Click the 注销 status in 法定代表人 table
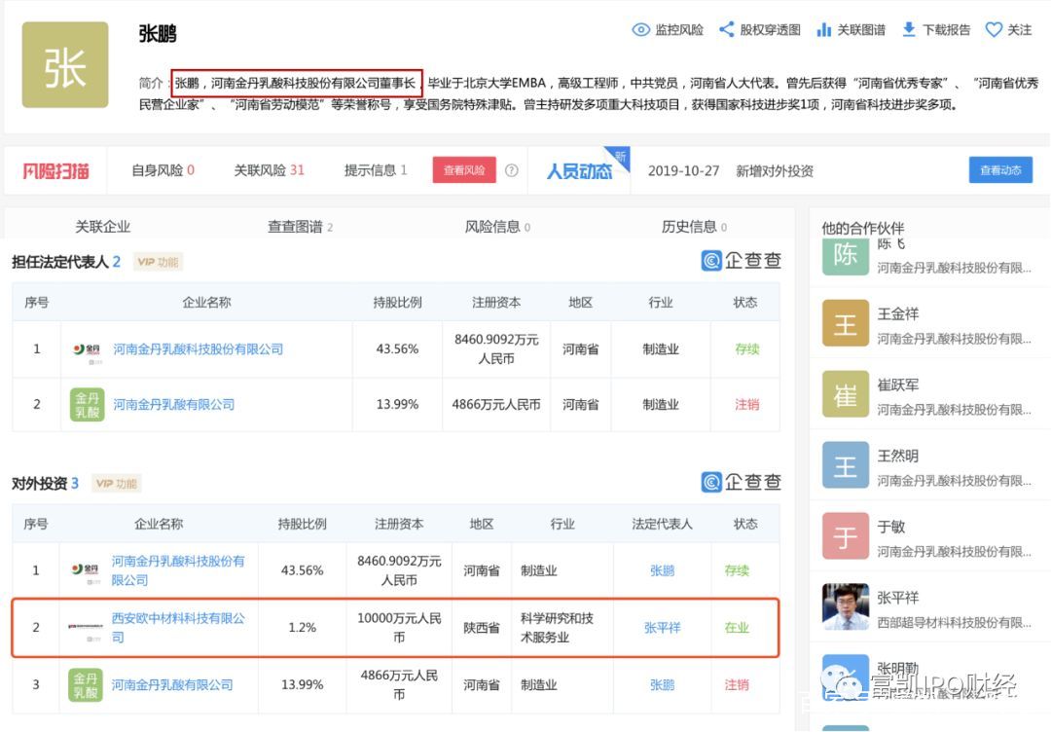The width and height of the screenshot is (1051, 732). (x=746, y=405)
